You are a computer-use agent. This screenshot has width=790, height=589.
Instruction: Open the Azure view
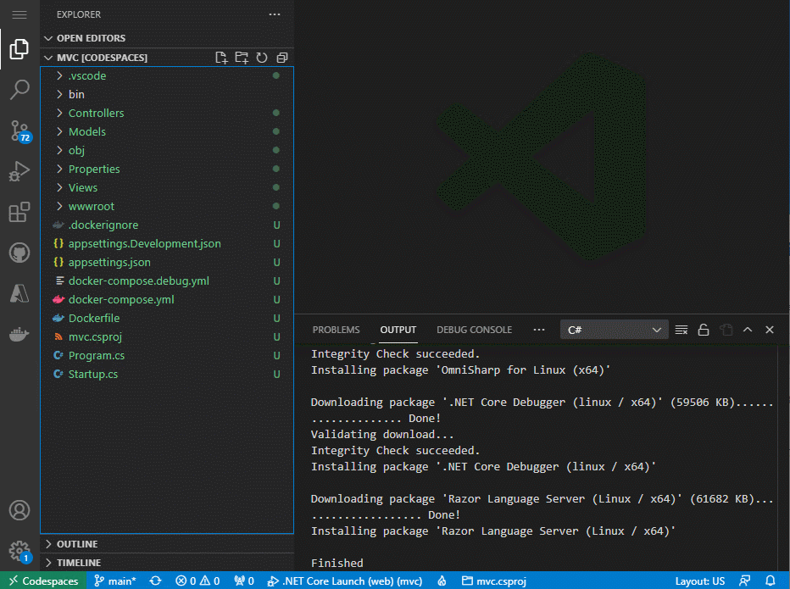19,293
